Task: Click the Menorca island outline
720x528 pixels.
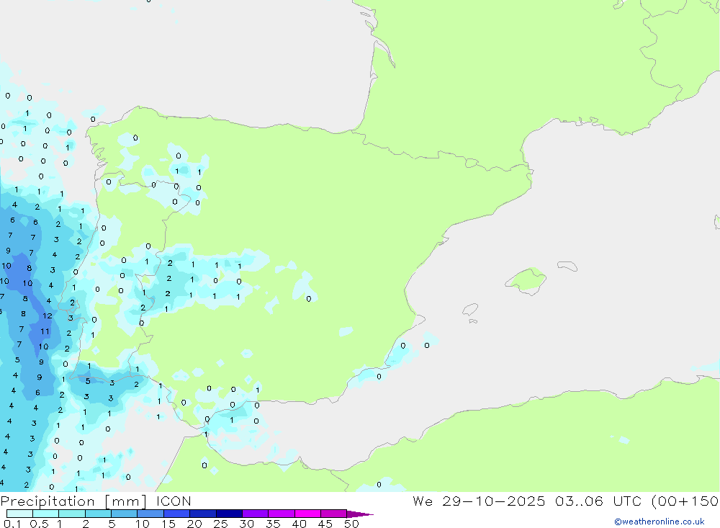Action: pos(567,267)
